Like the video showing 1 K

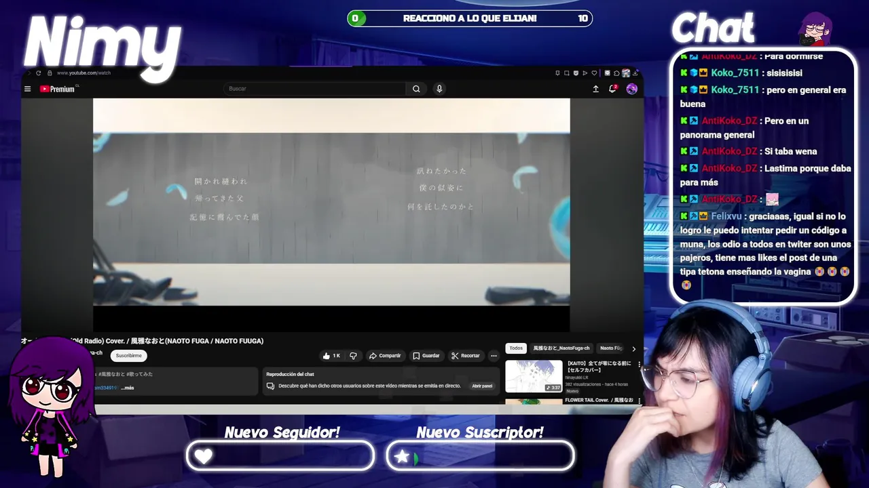pos(332,356)
